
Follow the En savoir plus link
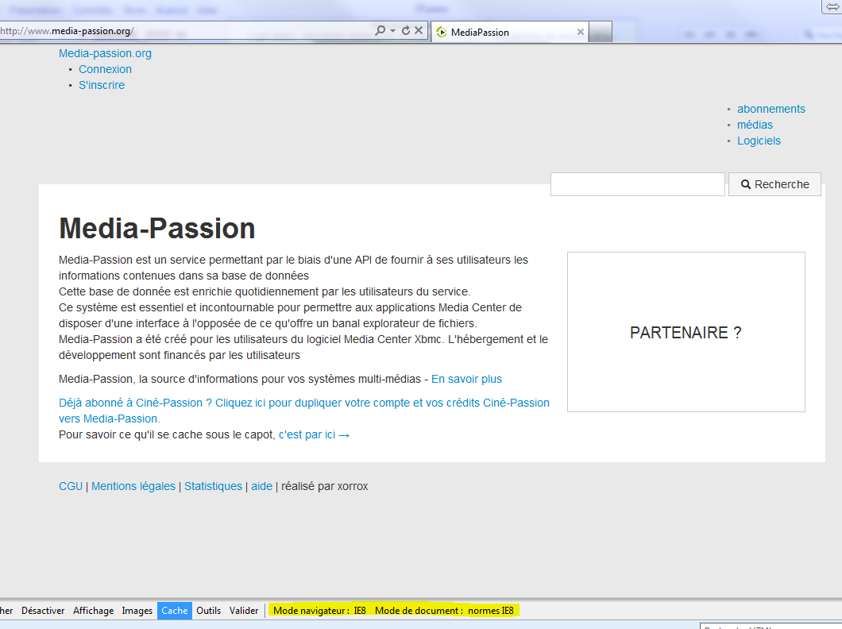(466, 379)
